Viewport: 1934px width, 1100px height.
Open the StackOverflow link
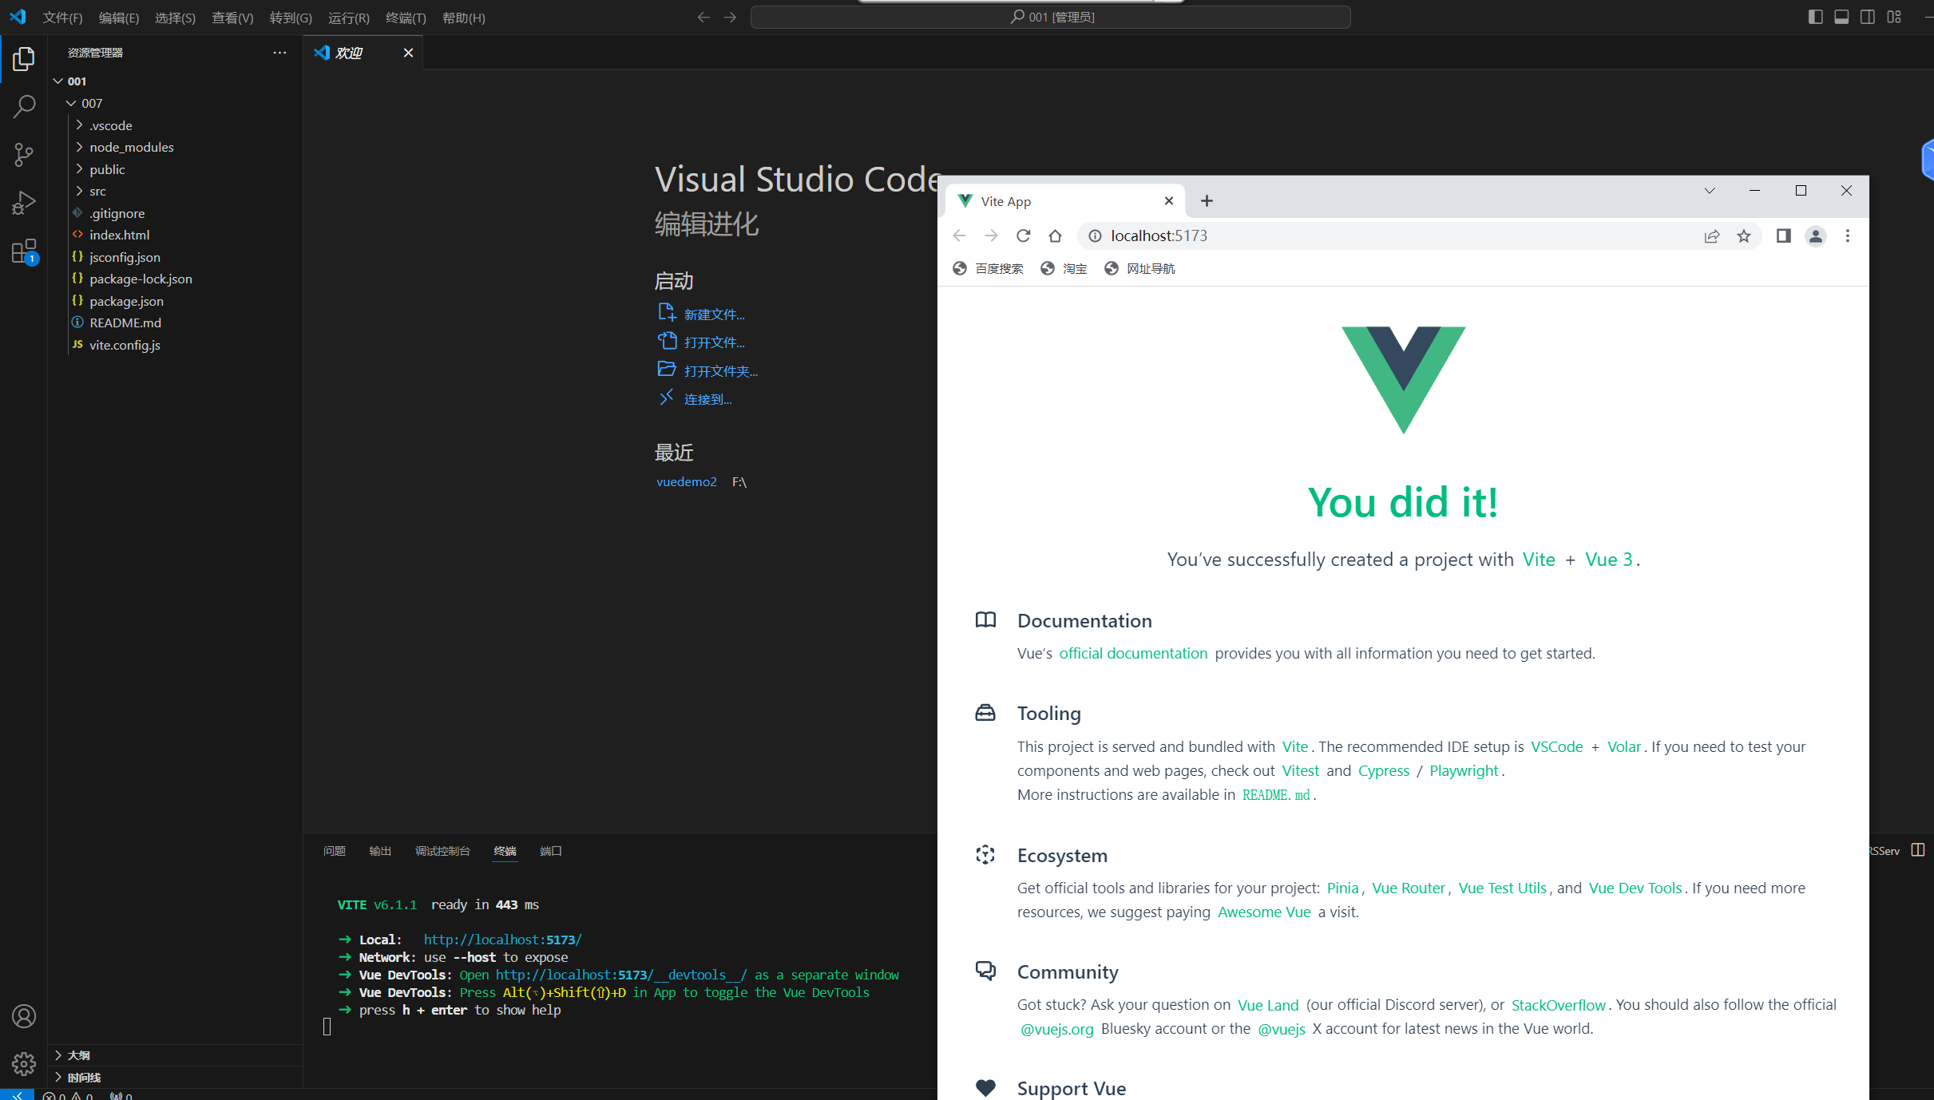1558,1004
